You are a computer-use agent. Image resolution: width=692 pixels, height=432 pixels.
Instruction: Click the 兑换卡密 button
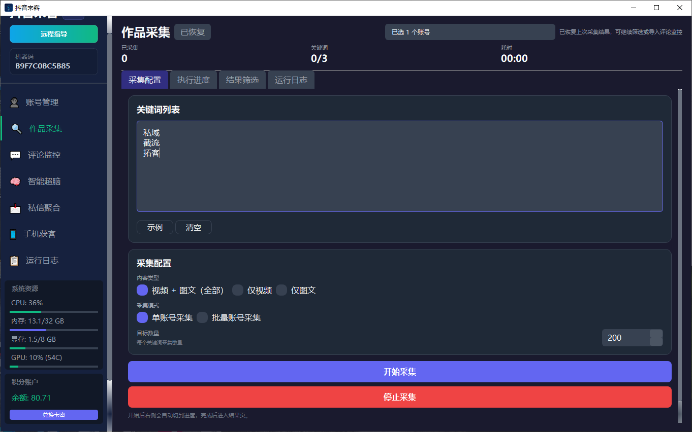pyautogui.click(x=54, y=415)
